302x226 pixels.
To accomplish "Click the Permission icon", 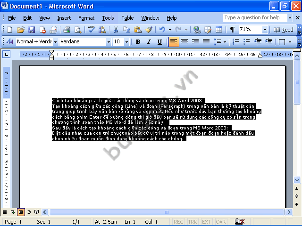I will tap(42, 30).
